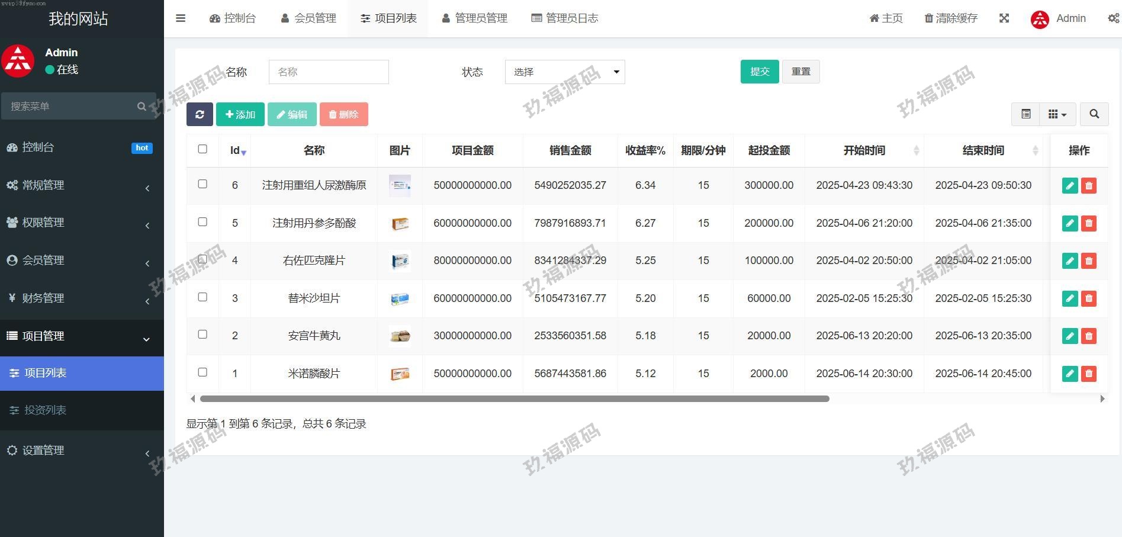Tick the checkbox for 注射用丹参多酚酸 row
This screenshot has width=1122, height=537.
(202, 222)
